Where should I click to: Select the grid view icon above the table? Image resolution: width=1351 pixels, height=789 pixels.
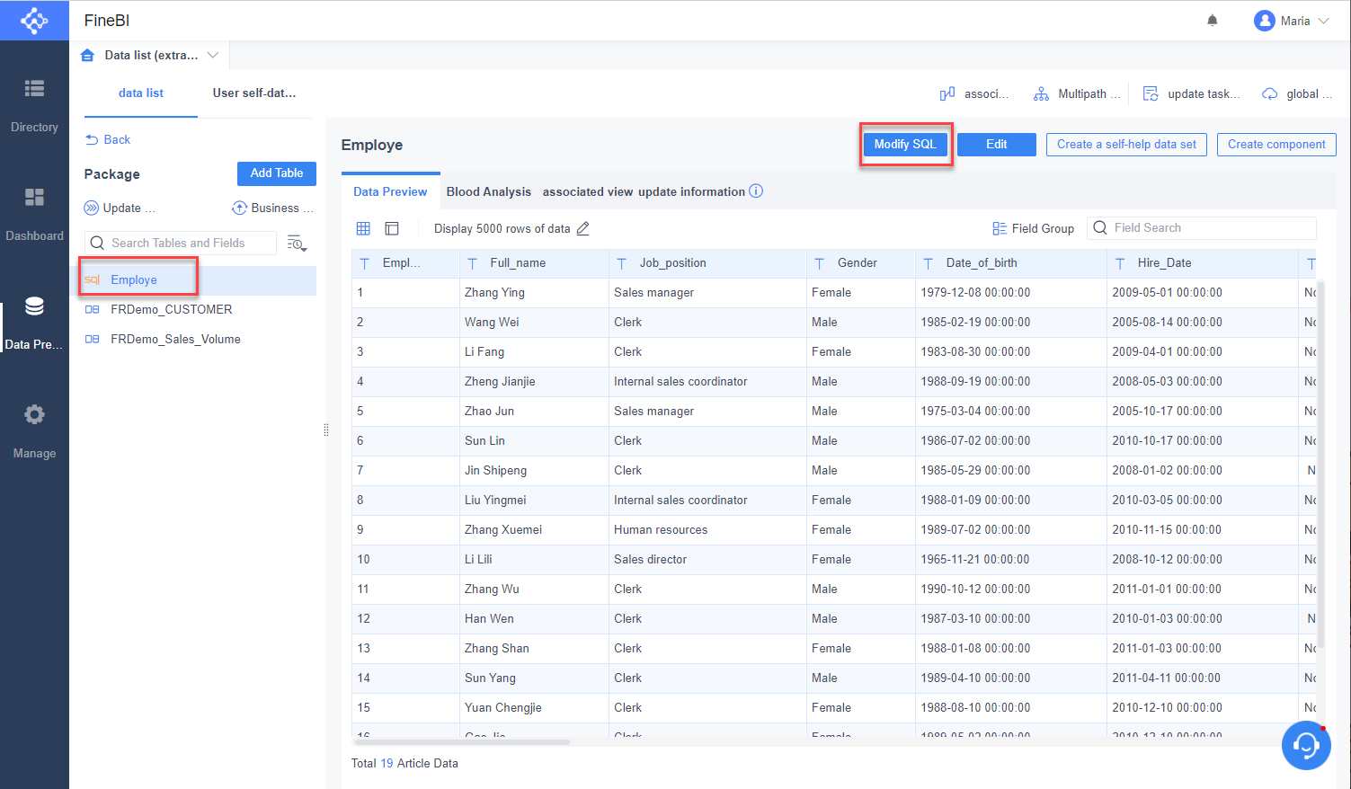[363, 228]
